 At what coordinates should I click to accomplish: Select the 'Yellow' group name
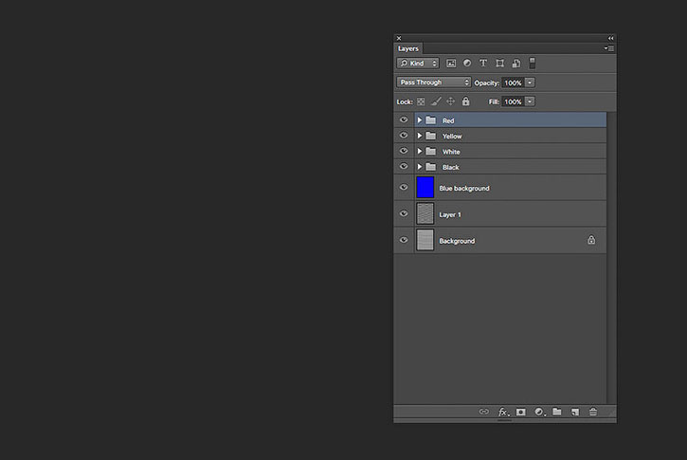(452, 137)
